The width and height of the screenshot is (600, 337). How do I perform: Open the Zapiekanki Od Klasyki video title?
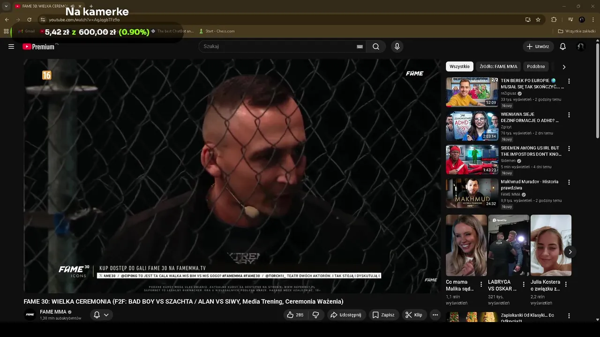[x=527, y=318]
